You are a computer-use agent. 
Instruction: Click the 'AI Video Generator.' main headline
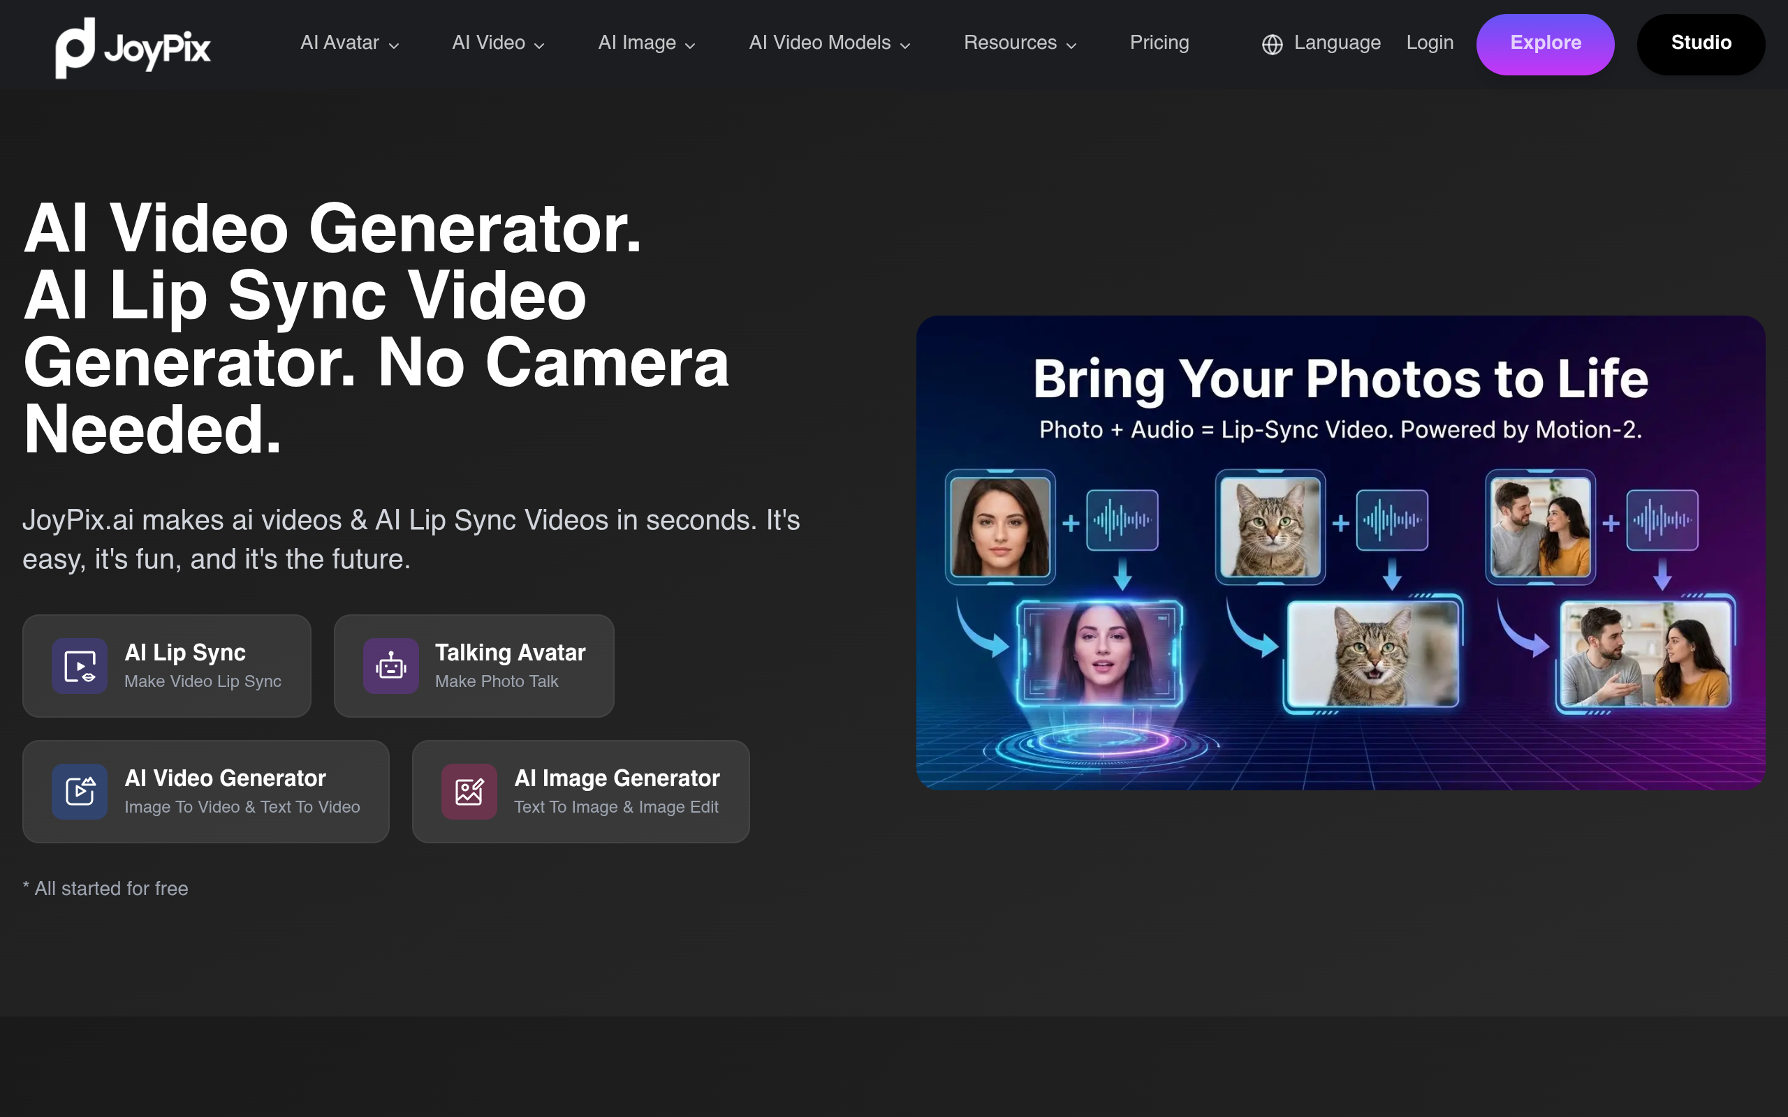[x=332, y=229]
